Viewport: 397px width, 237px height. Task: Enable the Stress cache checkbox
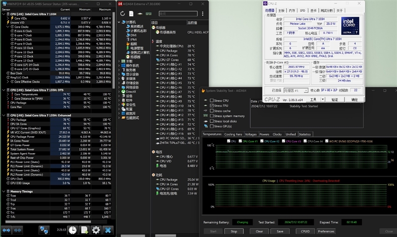pos(212,111)
